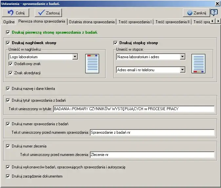Toggle Drukuj nagłówek strony checkbox
This screenshot has width=221, height=188.
(8, 43)
